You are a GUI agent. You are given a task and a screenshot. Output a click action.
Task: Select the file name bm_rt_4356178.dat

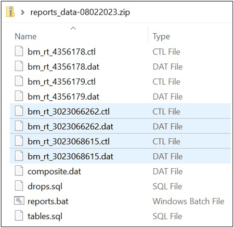click(x=63, y=66)
